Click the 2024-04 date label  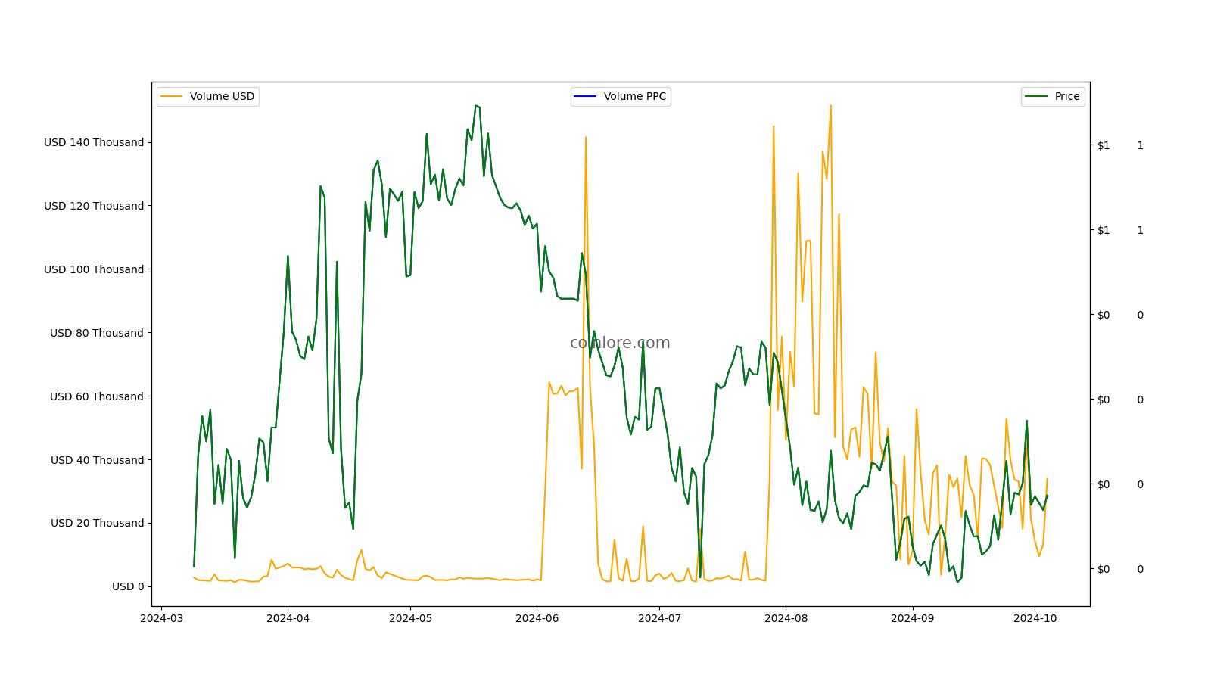pos(288,617)
